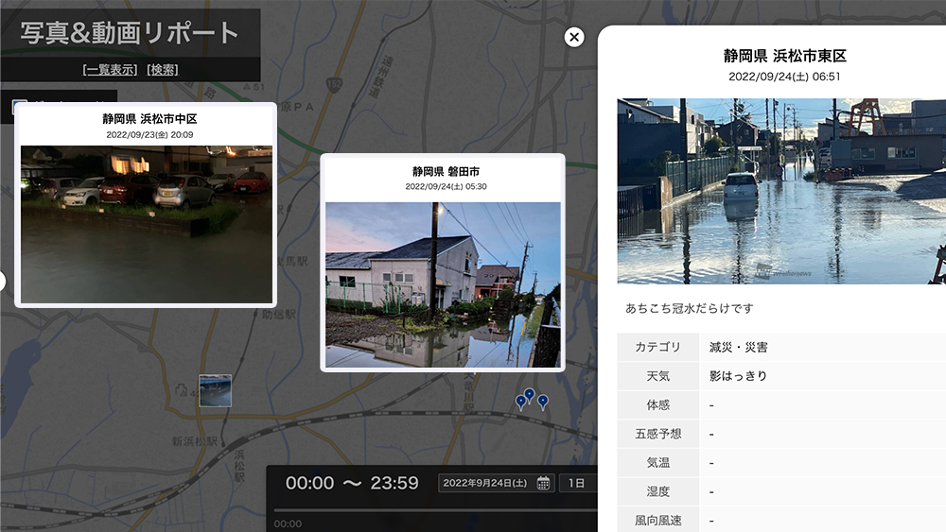Enlarge the 浜松市東区 flooded street photo
Image resolution: width=946 pixels, height=532 pixels.
click(781, 191)
